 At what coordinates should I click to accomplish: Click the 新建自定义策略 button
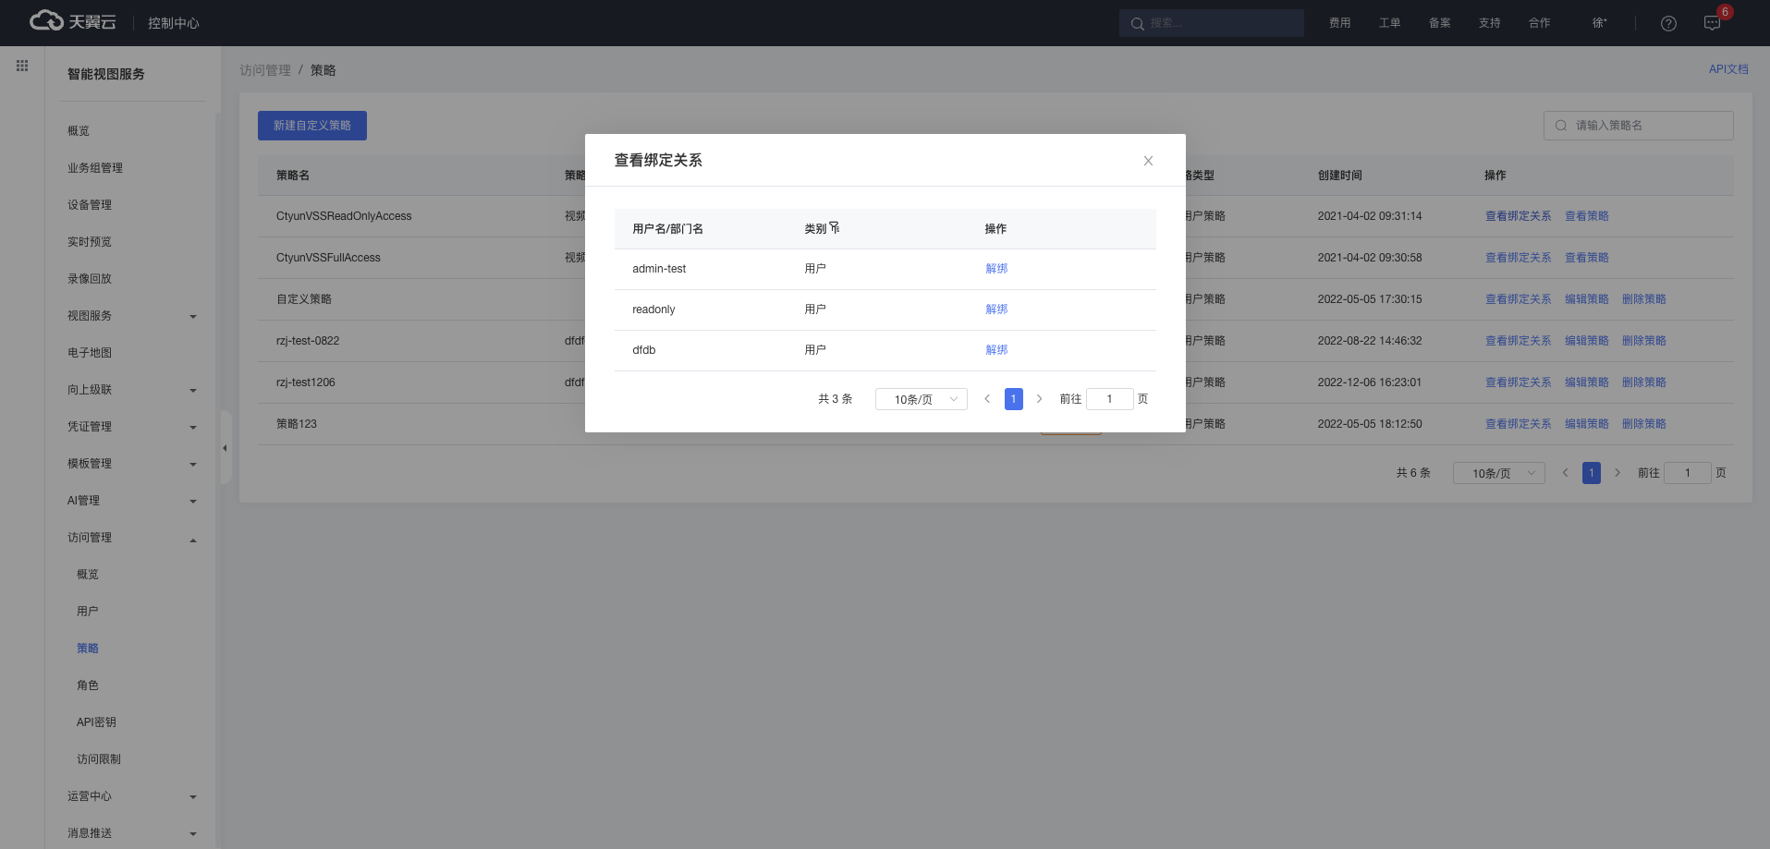pos(312,126)
